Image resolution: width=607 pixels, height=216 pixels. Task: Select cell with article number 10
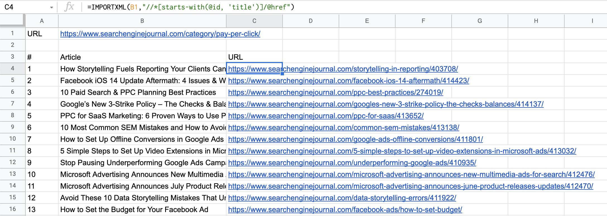tap(42, 174)
